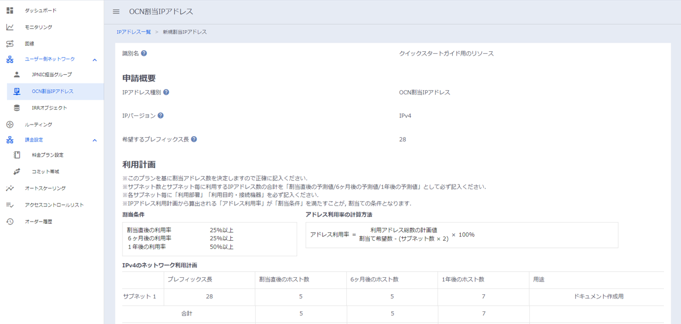The image size is (681, 324).
Task: Select JPNIC担当グループ in sidebar
Action: (x=52, y=74)
